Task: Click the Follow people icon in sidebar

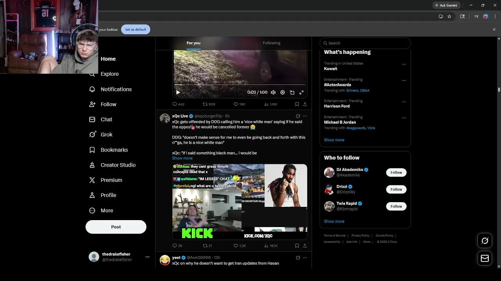Action: tap(92, 104)
